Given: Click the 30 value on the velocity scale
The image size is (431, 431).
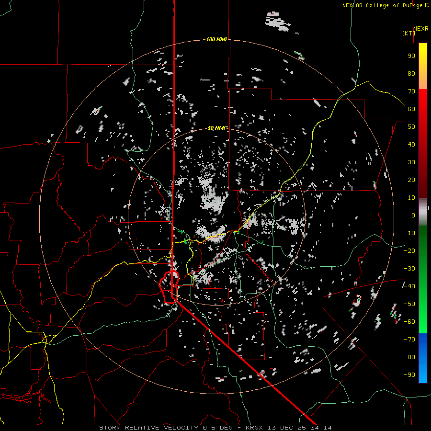Looking at the screenshot, I should (x=411, y=162).
